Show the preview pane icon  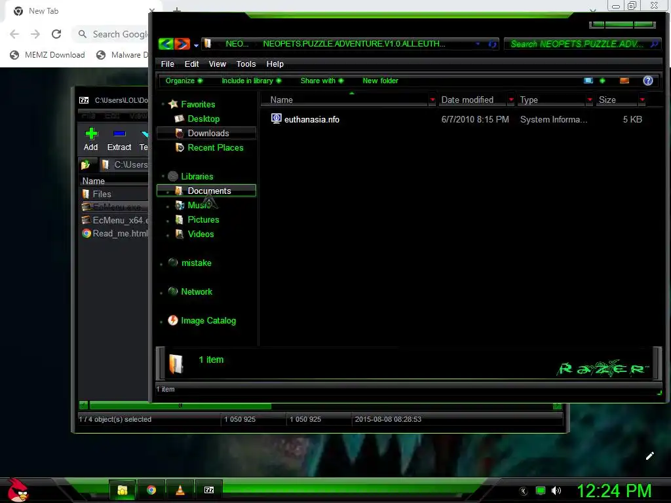pyautogui.click(x=624, y=81)
